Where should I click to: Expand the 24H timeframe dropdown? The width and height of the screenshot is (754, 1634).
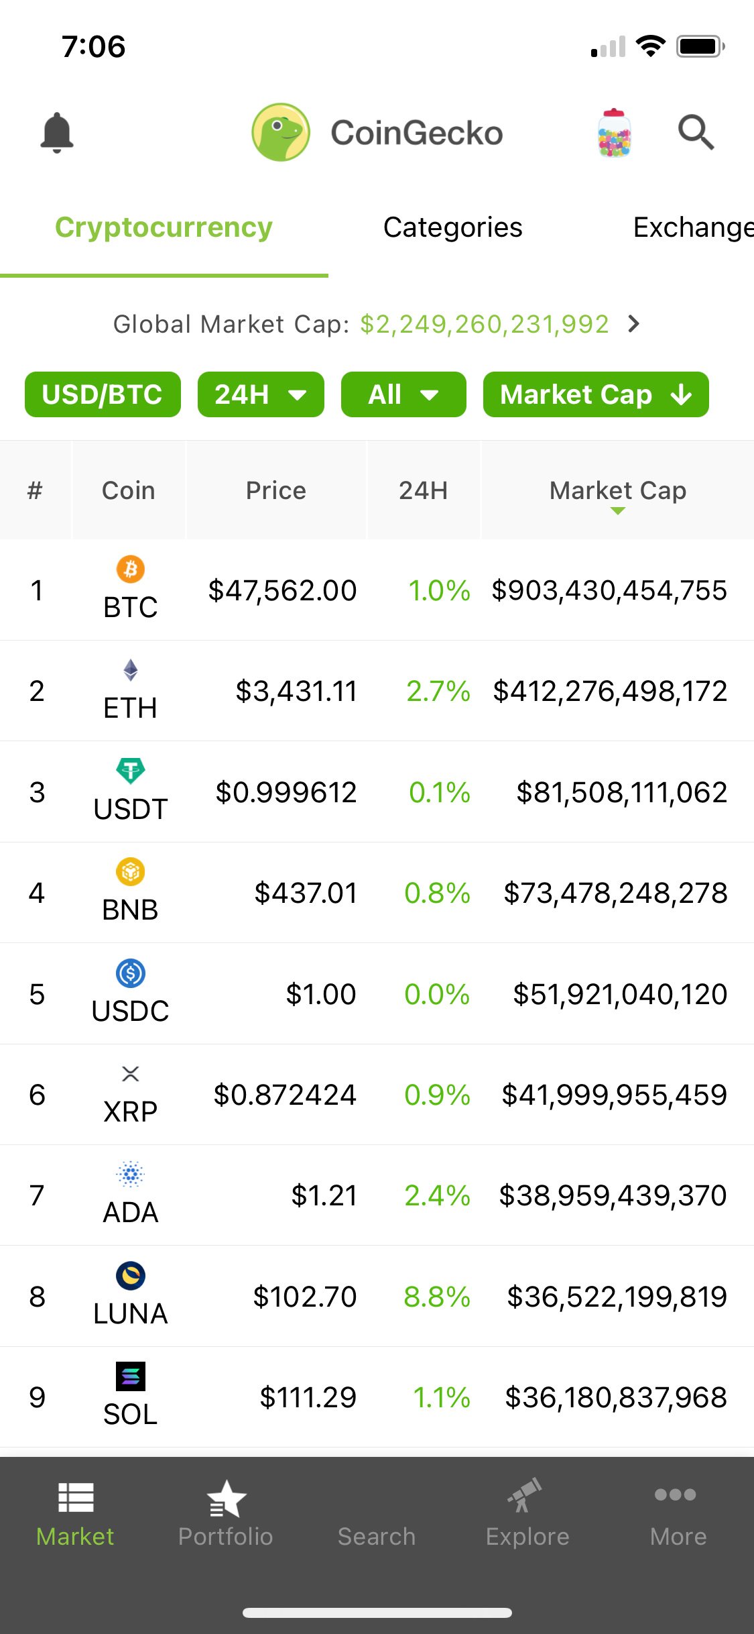[261, 394]
